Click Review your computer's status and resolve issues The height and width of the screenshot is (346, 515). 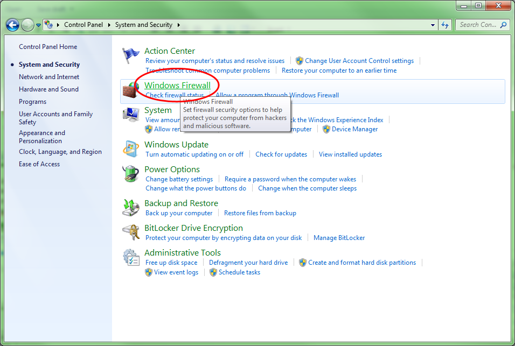[215, 61]
